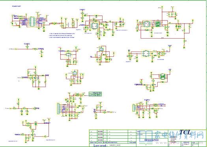The image size is (207, 147).
Task: Select the transistor in bottom-left circuit
Action: (x=33, y=135)
